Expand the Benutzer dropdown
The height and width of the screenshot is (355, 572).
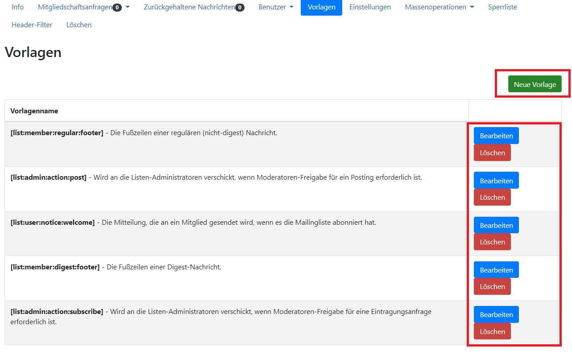[x=273, y=7]
